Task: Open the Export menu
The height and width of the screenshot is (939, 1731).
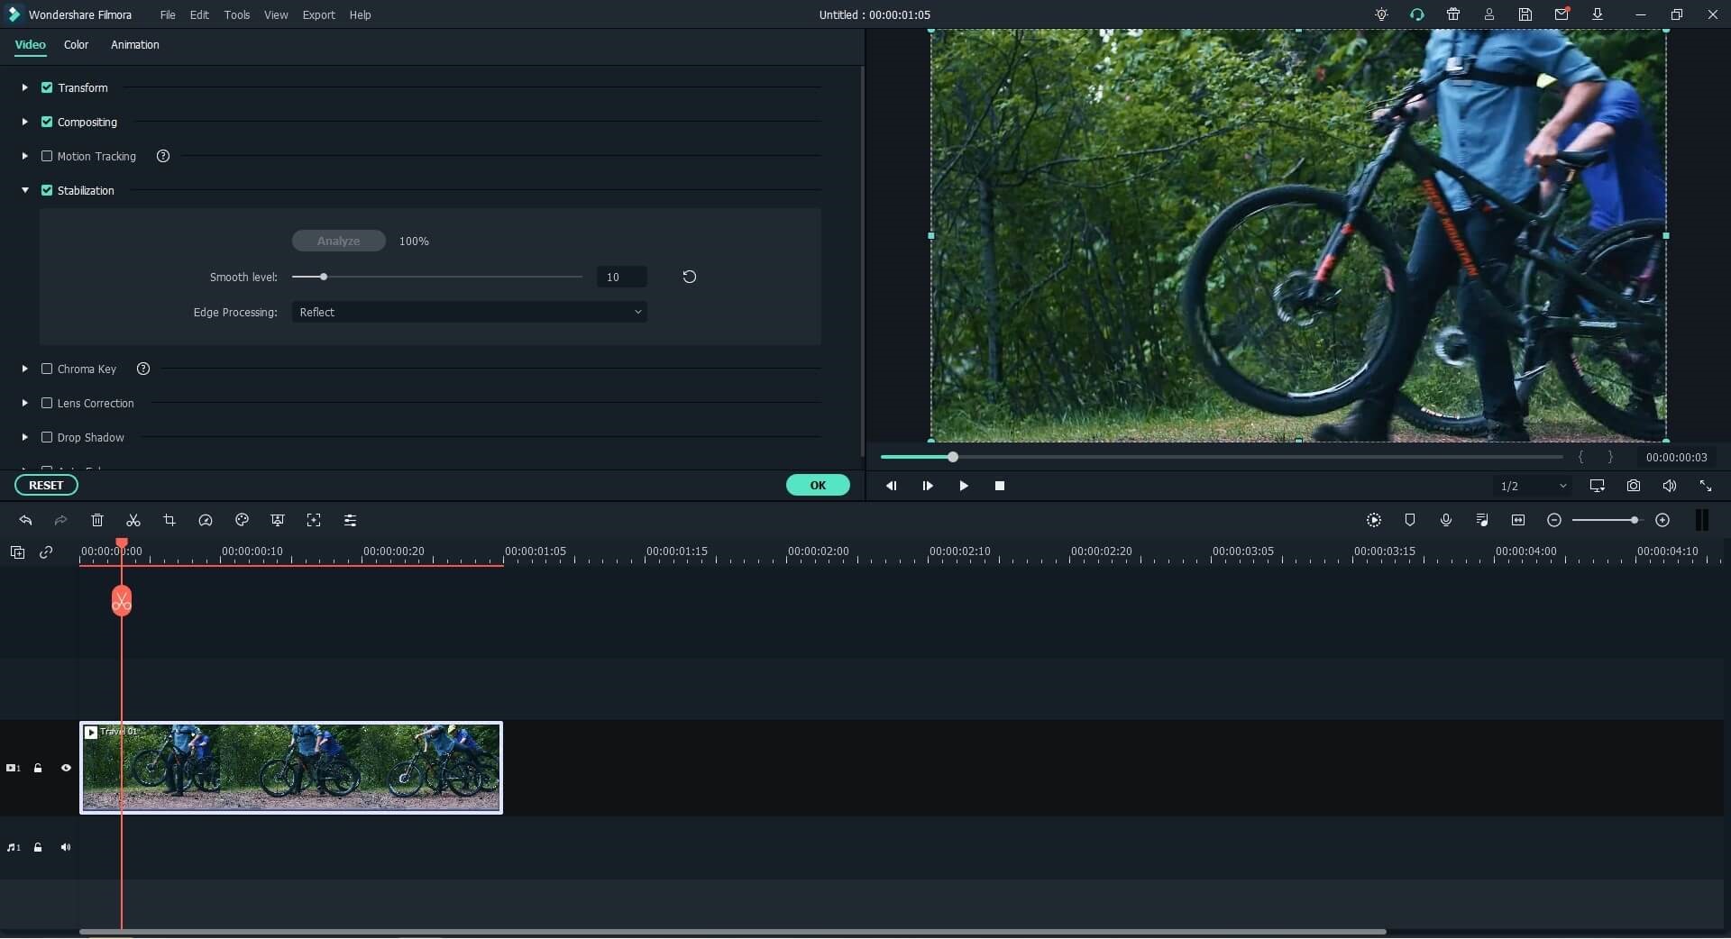Action: point(318,14)
